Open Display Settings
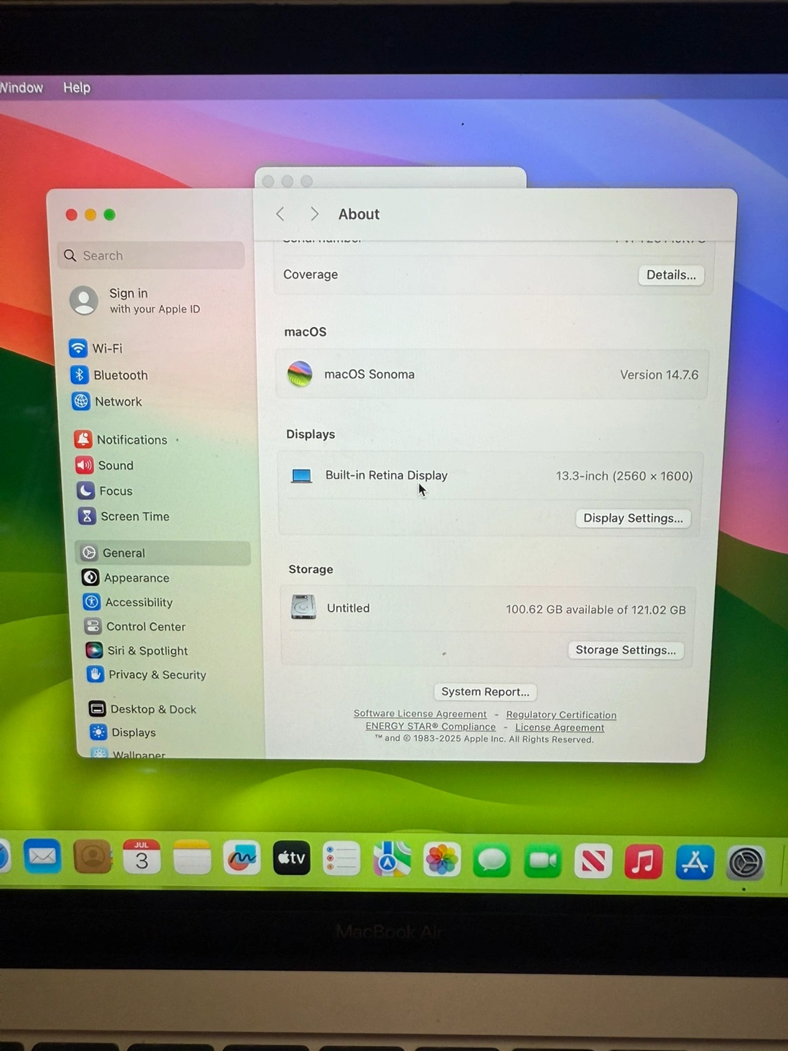The height and width of the screenshot is (1051, 788). point(633,518)
